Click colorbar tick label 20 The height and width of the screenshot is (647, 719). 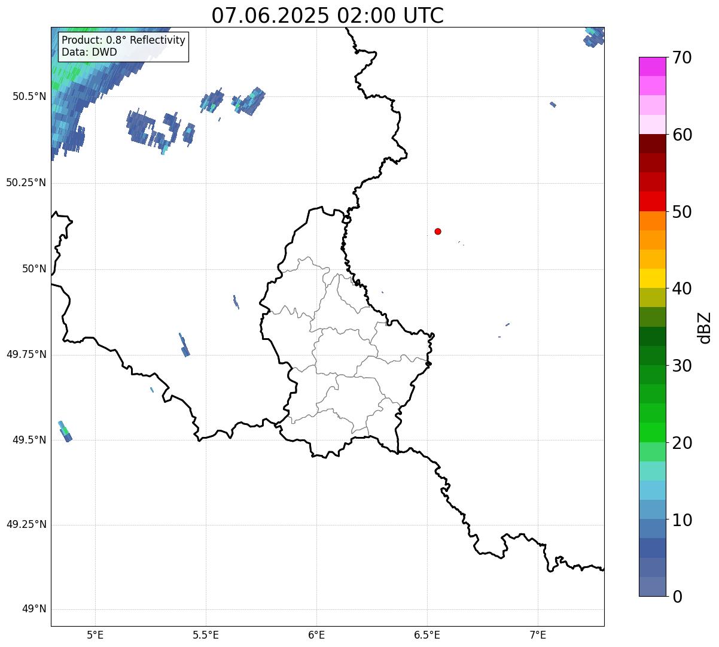point(682,443)
